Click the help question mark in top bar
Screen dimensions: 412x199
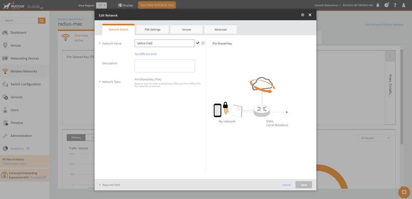pos(395,5)
